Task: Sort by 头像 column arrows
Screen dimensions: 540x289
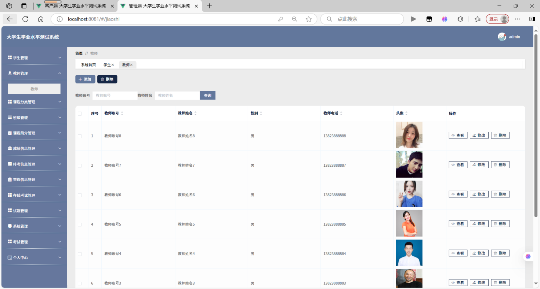Action: pyautogui.click(x=406, y=114)
